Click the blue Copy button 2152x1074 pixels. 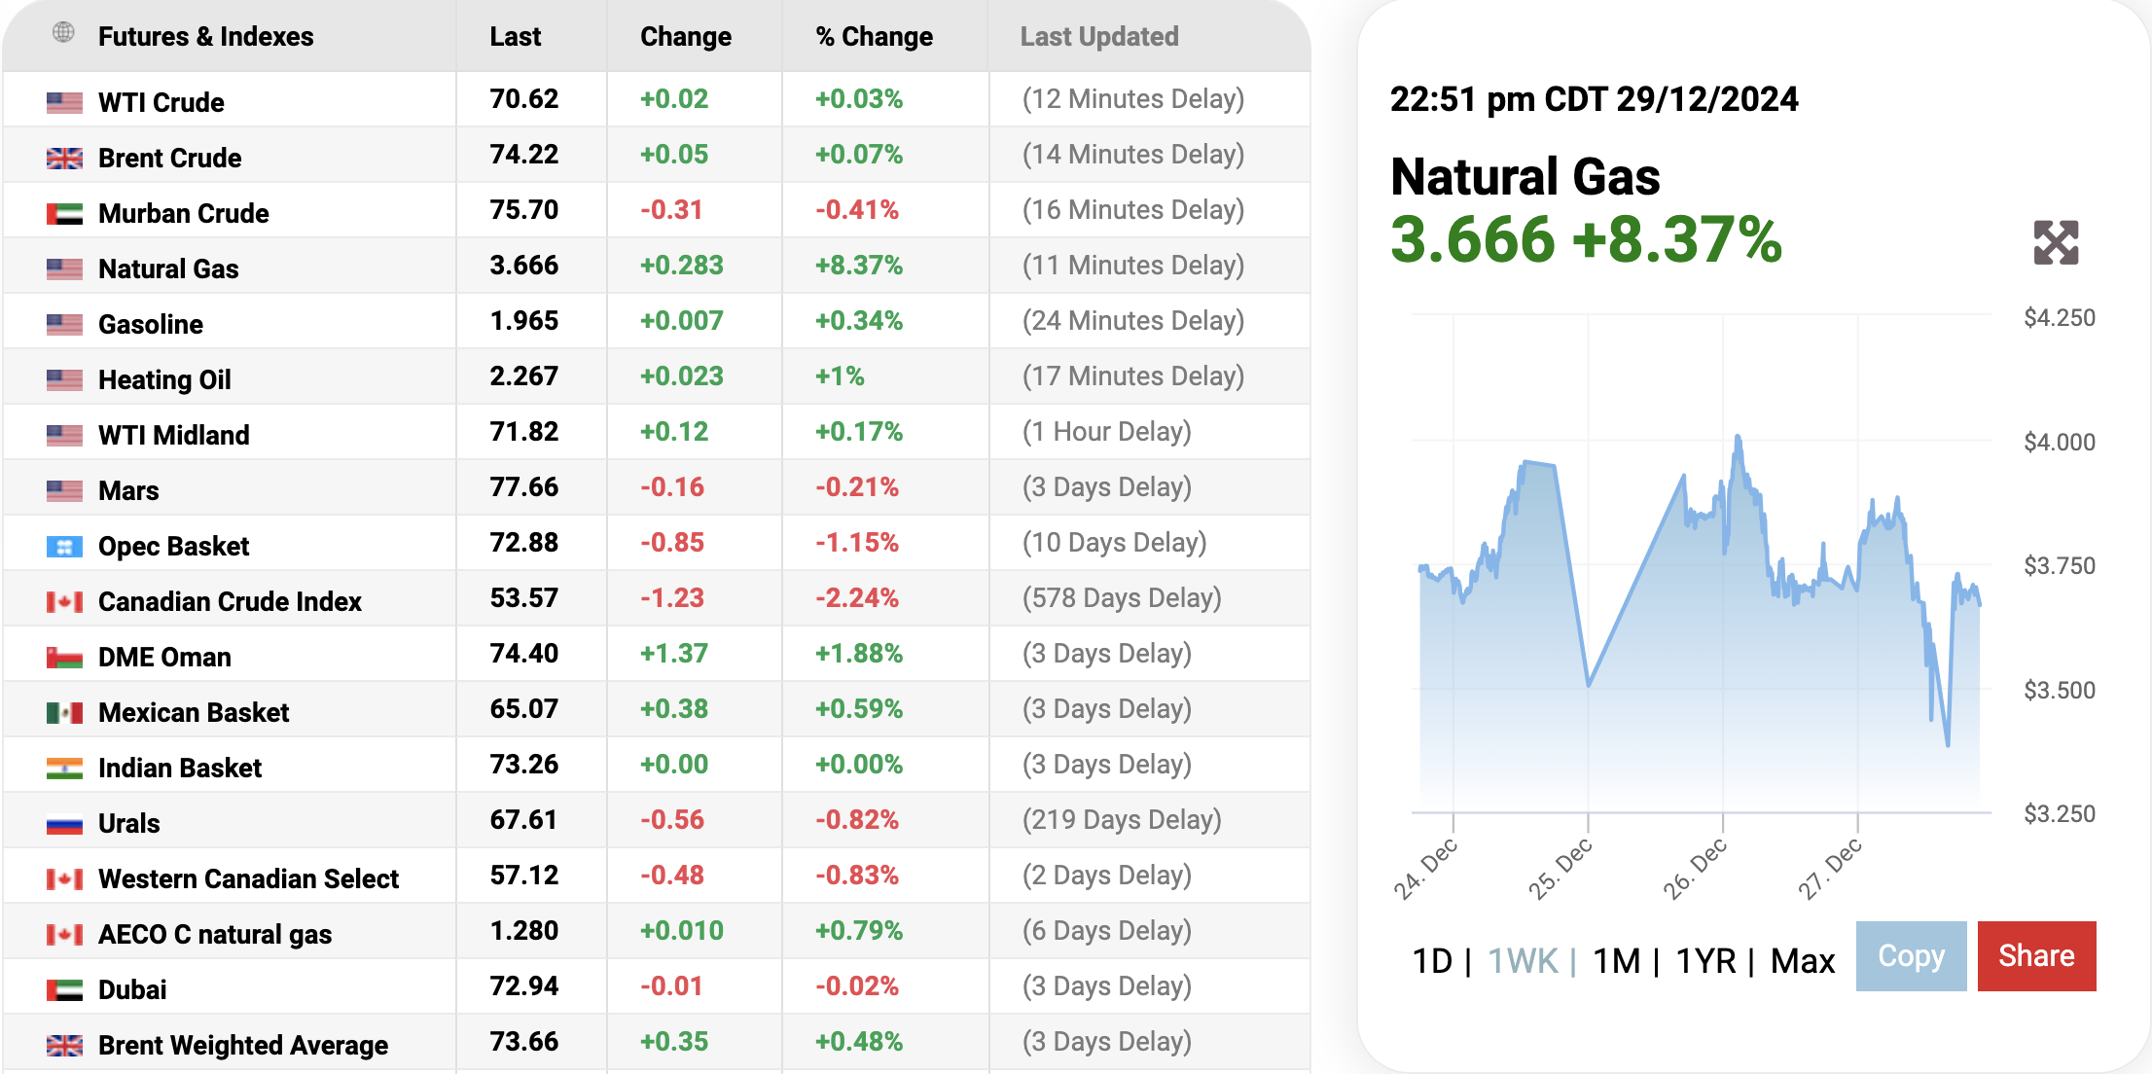(1911, 956)
